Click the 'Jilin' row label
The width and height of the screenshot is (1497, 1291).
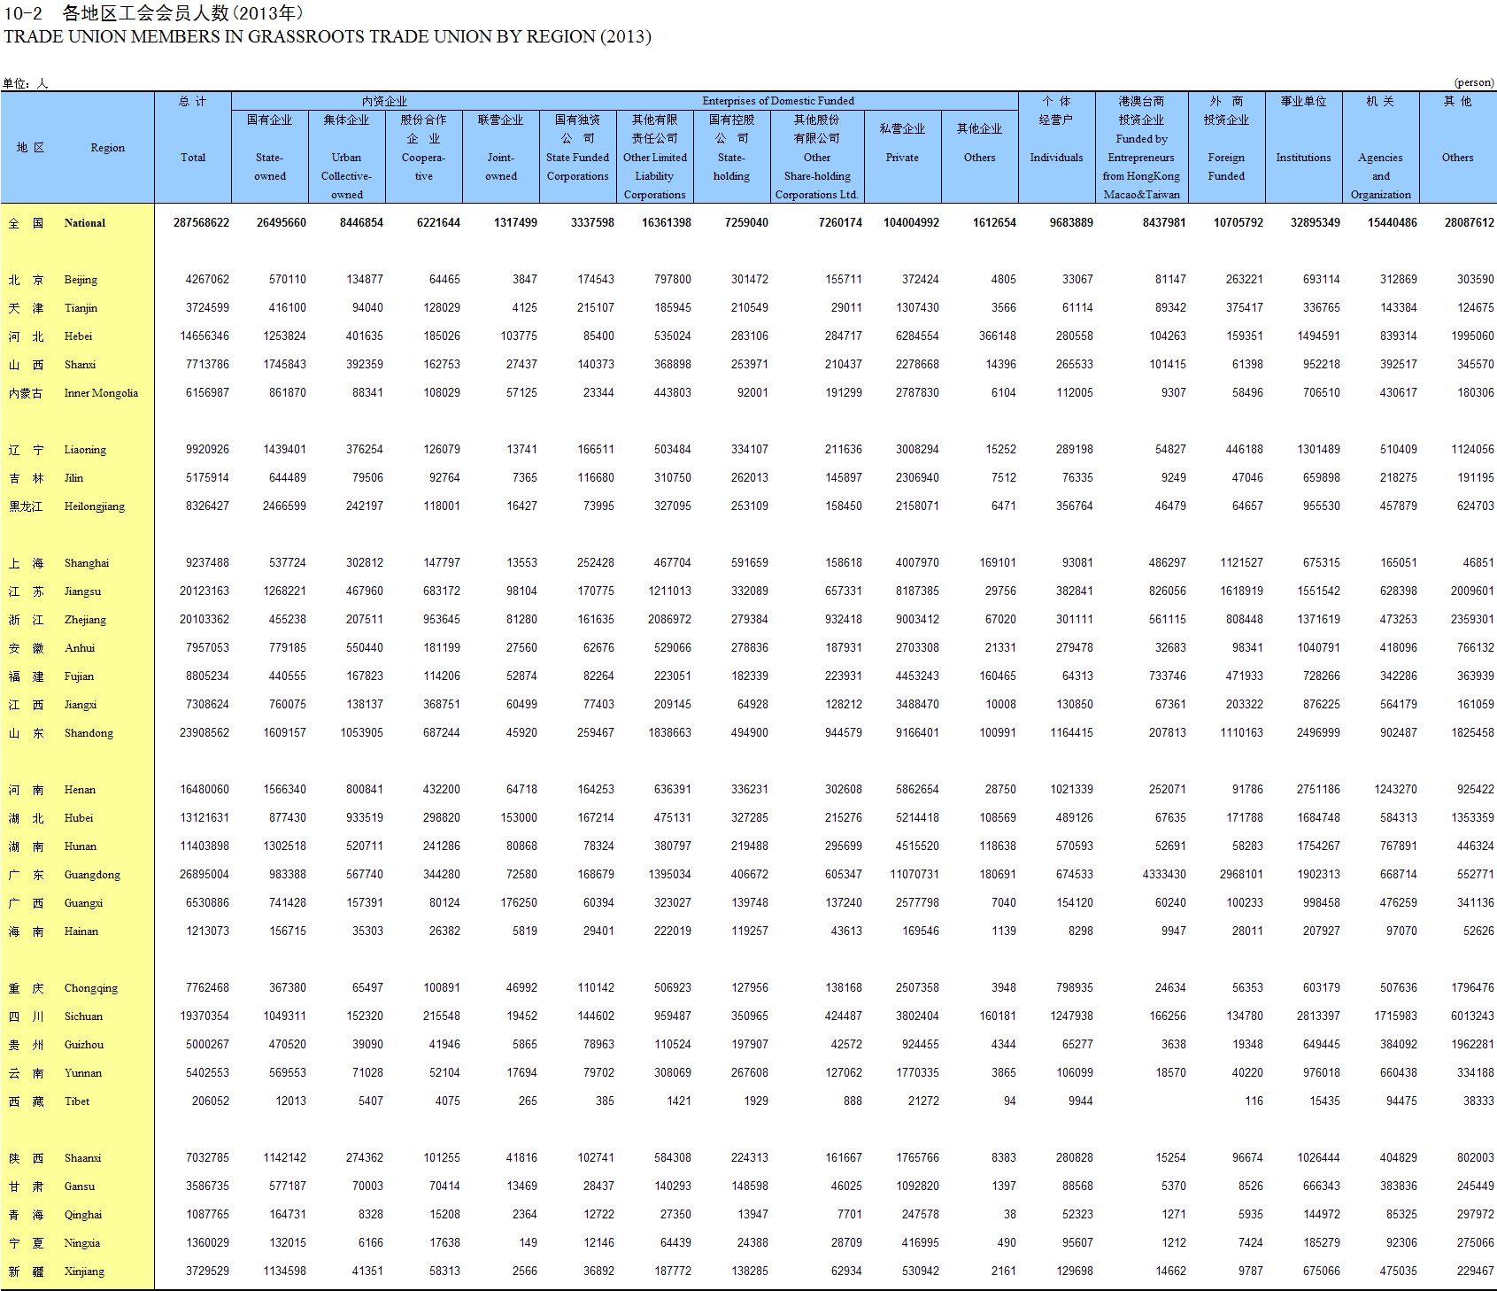73,478
